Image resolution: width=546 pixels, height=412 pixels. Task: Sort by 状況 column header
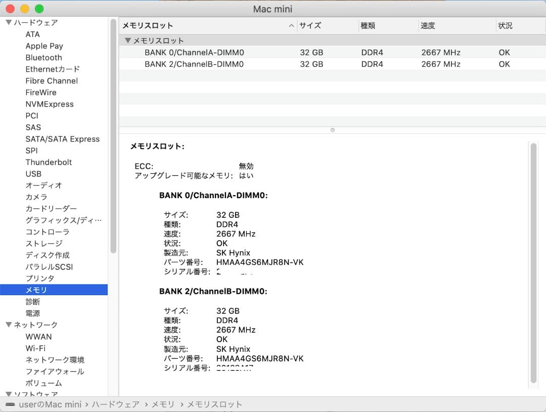click(x=505, y=26)
